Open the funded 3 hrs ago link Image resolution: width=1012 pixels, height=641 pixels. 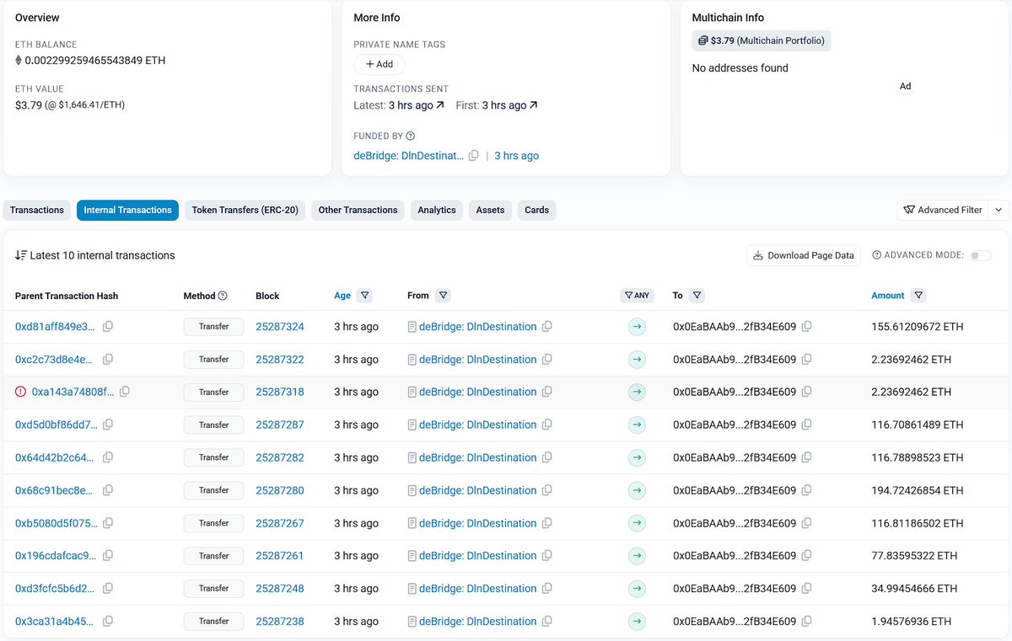pos(517,156)
